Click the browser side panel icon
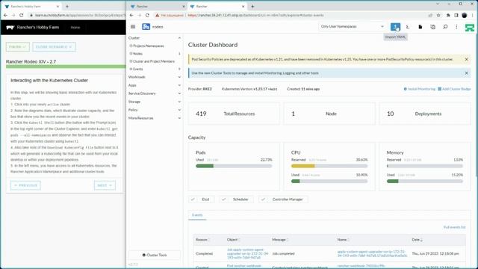Viewport: 478px width, 269px height. (456, 15)
